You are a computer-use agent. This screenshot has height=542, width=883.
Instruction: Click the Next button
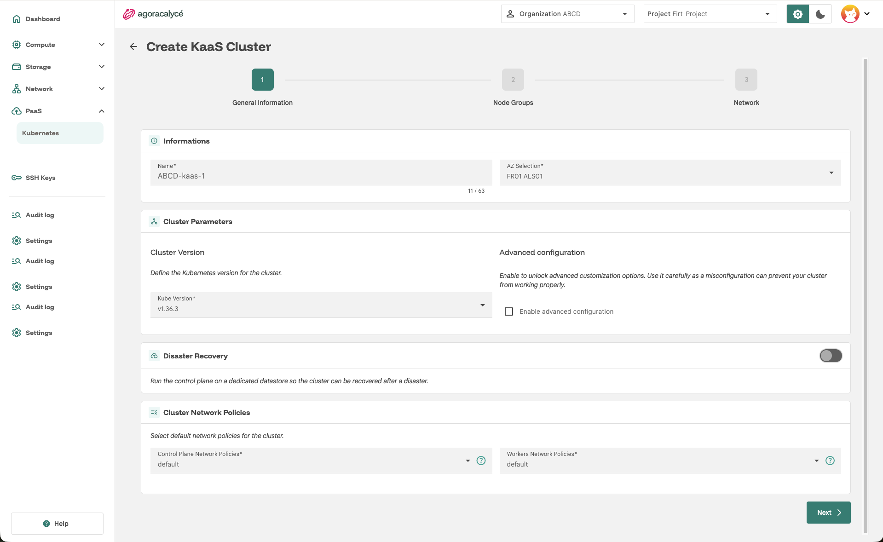(x=828, y=513)
